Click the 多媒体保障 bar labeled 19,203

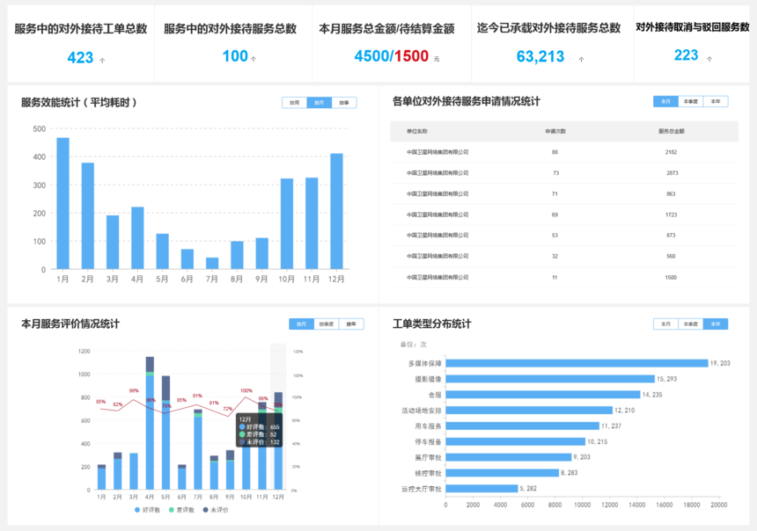577,363
